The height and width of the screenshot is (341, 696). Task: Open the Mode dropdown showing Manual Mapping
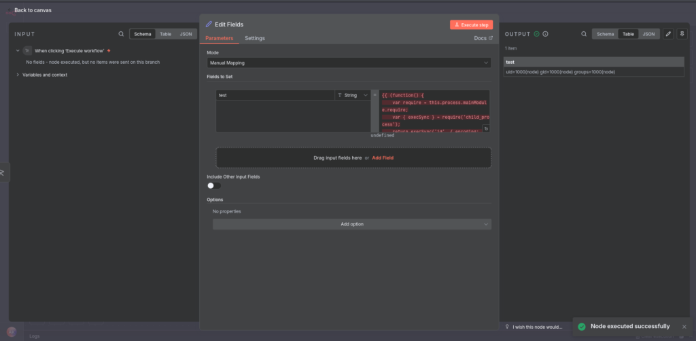(x=349, y=62)
